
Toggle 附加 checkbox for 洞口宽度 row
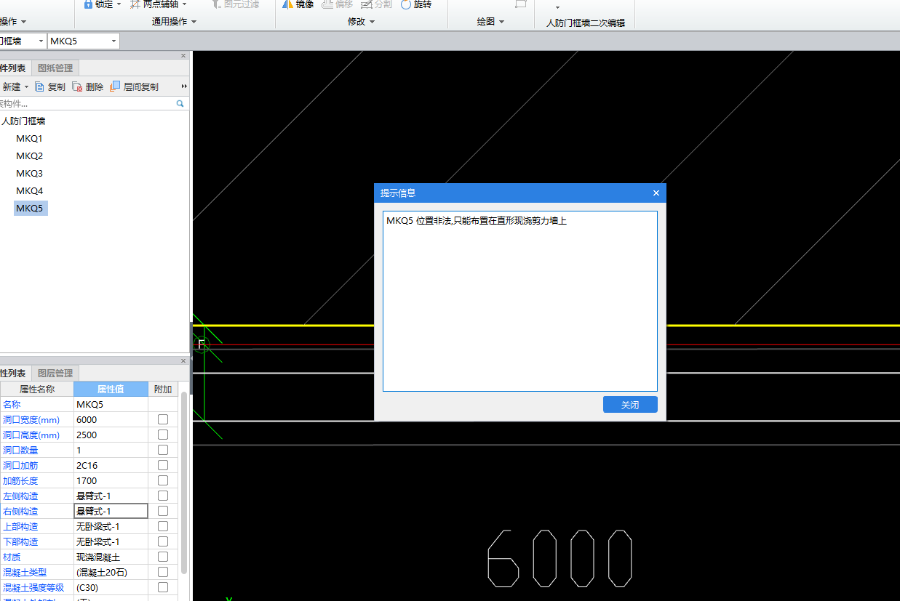[x=163, y=419]
